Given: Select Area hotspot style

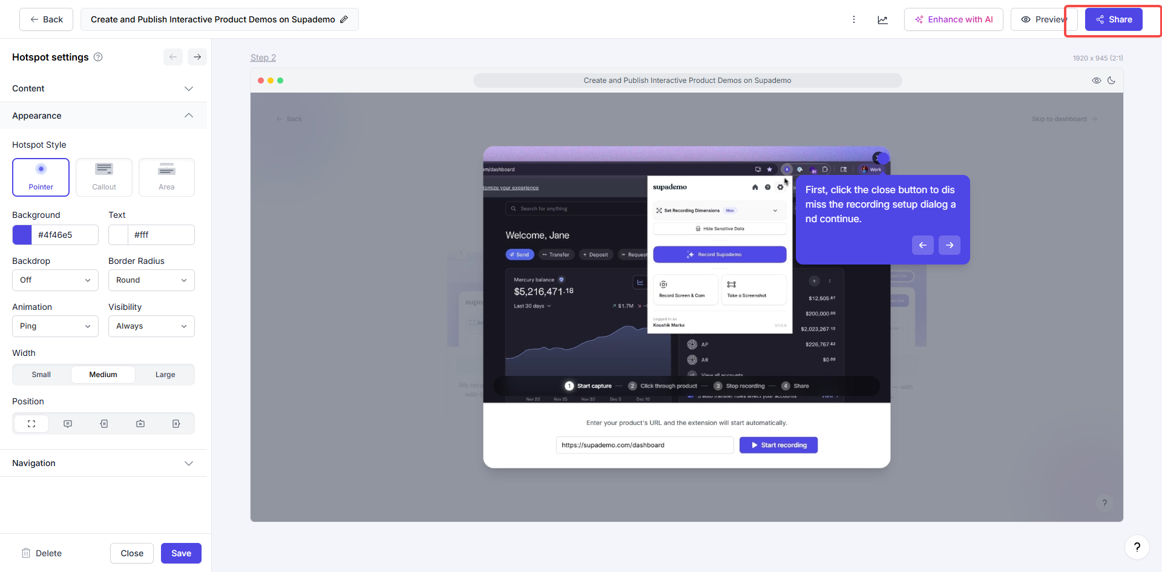Looking at the screenshot, I should click(166, 177).
